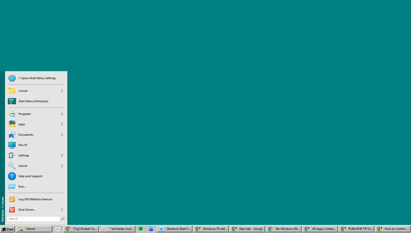The image size is (411, 233).
Task: Select 1 Open-Shell Menu Settings entry
Action: point(36,78)
